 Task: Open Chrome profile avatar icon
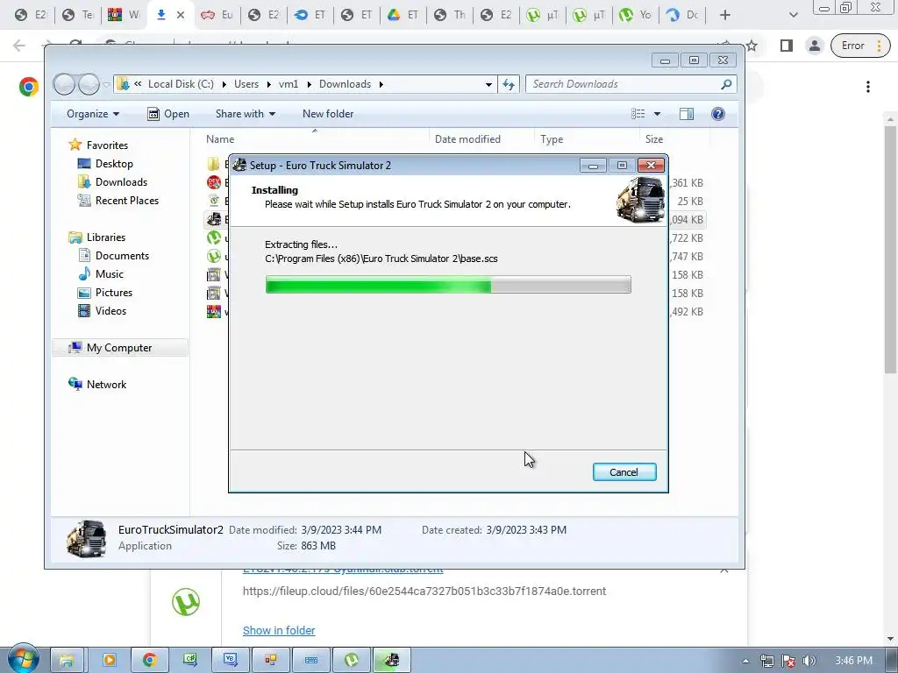click(815, 46)
